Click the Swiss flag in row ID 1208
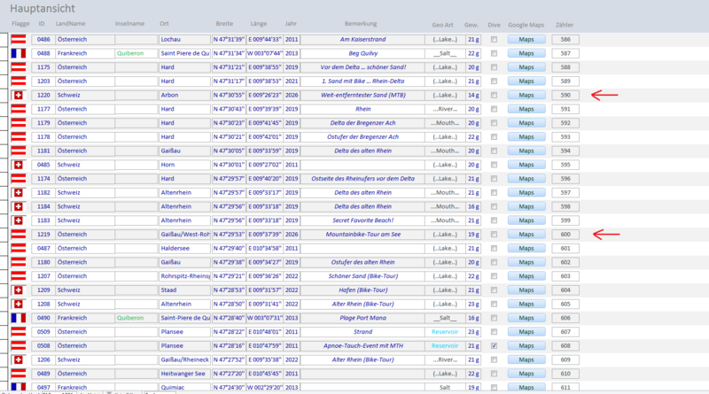Image resolution: width=709 pixels, height=394 pixels. 19,304
